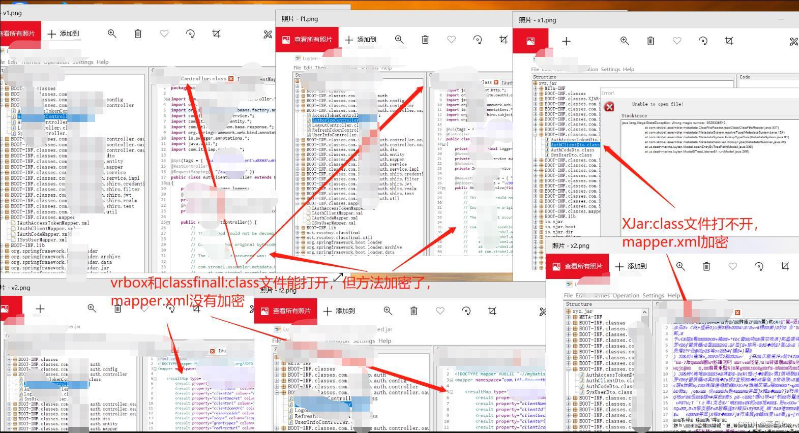Rotate the photo in x2.png window
This screenshot has height=433, width=799.
click(759, 266)
